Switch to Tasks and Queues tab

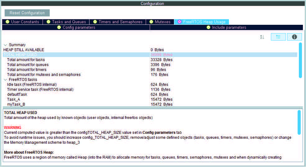pyautogui.click(x=66, y=22)
